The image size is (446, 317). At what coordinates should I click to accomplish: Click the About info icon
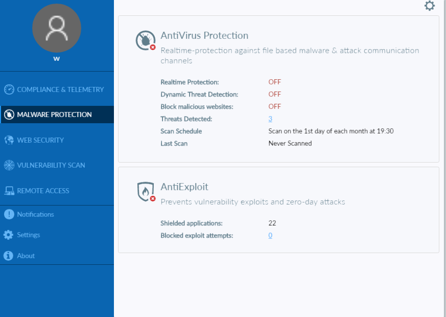tap(8, 256)
